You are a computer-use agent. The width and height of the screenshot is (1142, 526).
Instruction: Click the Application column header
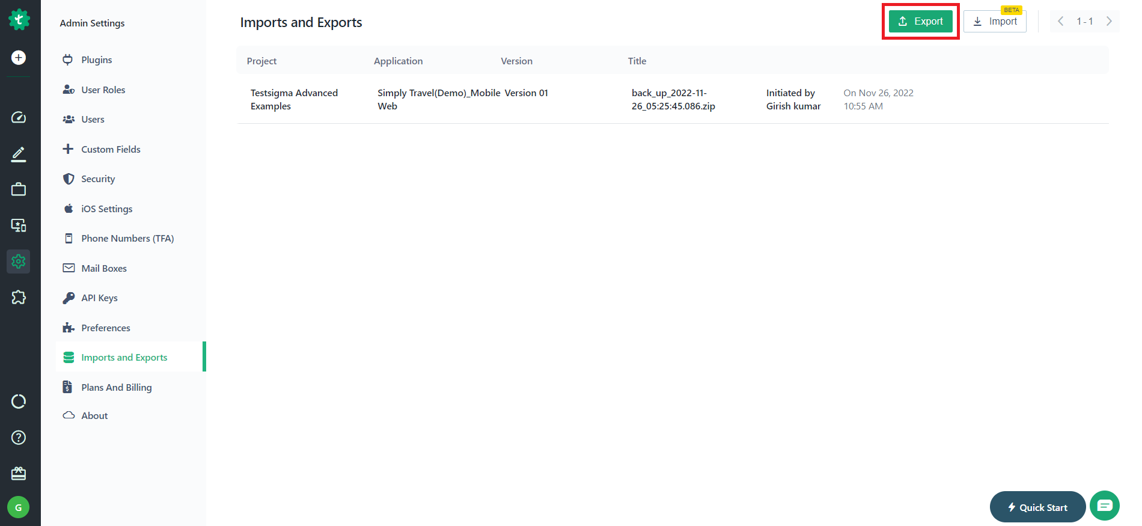[398, 61]
